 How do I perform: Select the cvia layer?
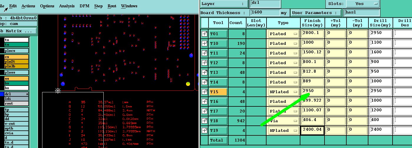[x=16, y=133]
